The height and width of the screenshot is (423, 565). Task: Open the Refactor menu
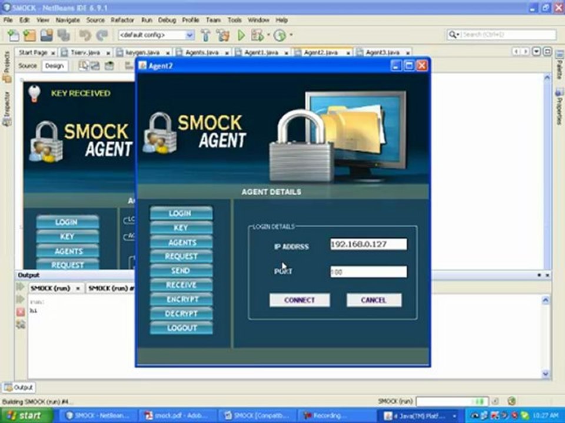[x=122, y=20]
